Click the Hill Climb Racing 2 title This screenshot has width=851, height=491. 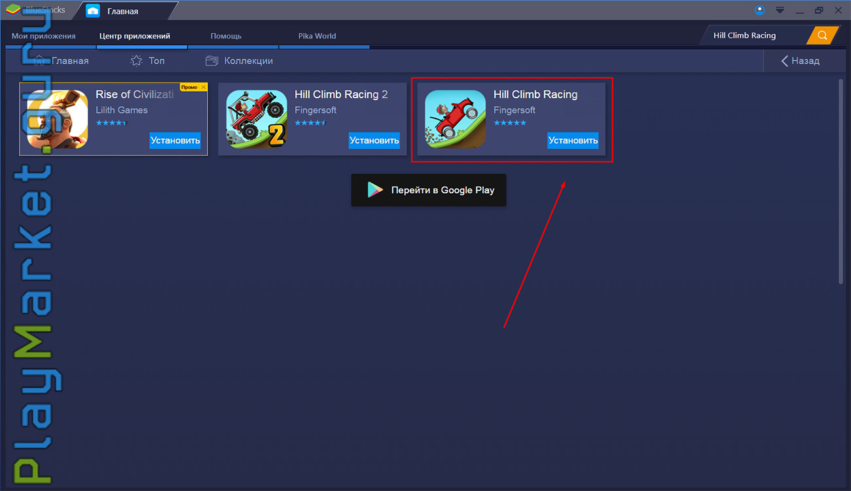[341, 94]
